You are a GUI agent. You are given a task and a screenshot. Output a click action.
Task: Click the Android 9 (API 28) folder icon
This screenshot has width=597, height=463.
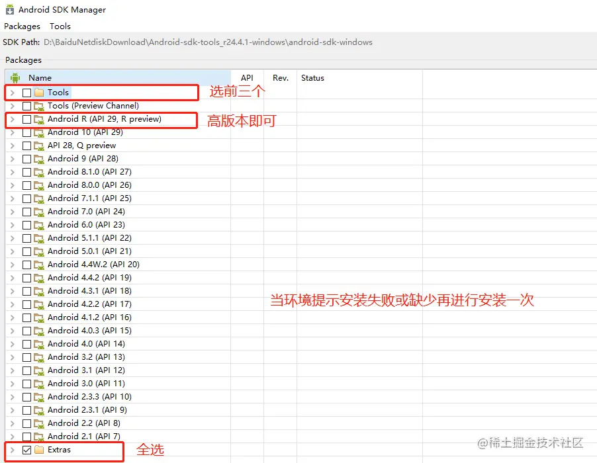click(x=39, y=159)
